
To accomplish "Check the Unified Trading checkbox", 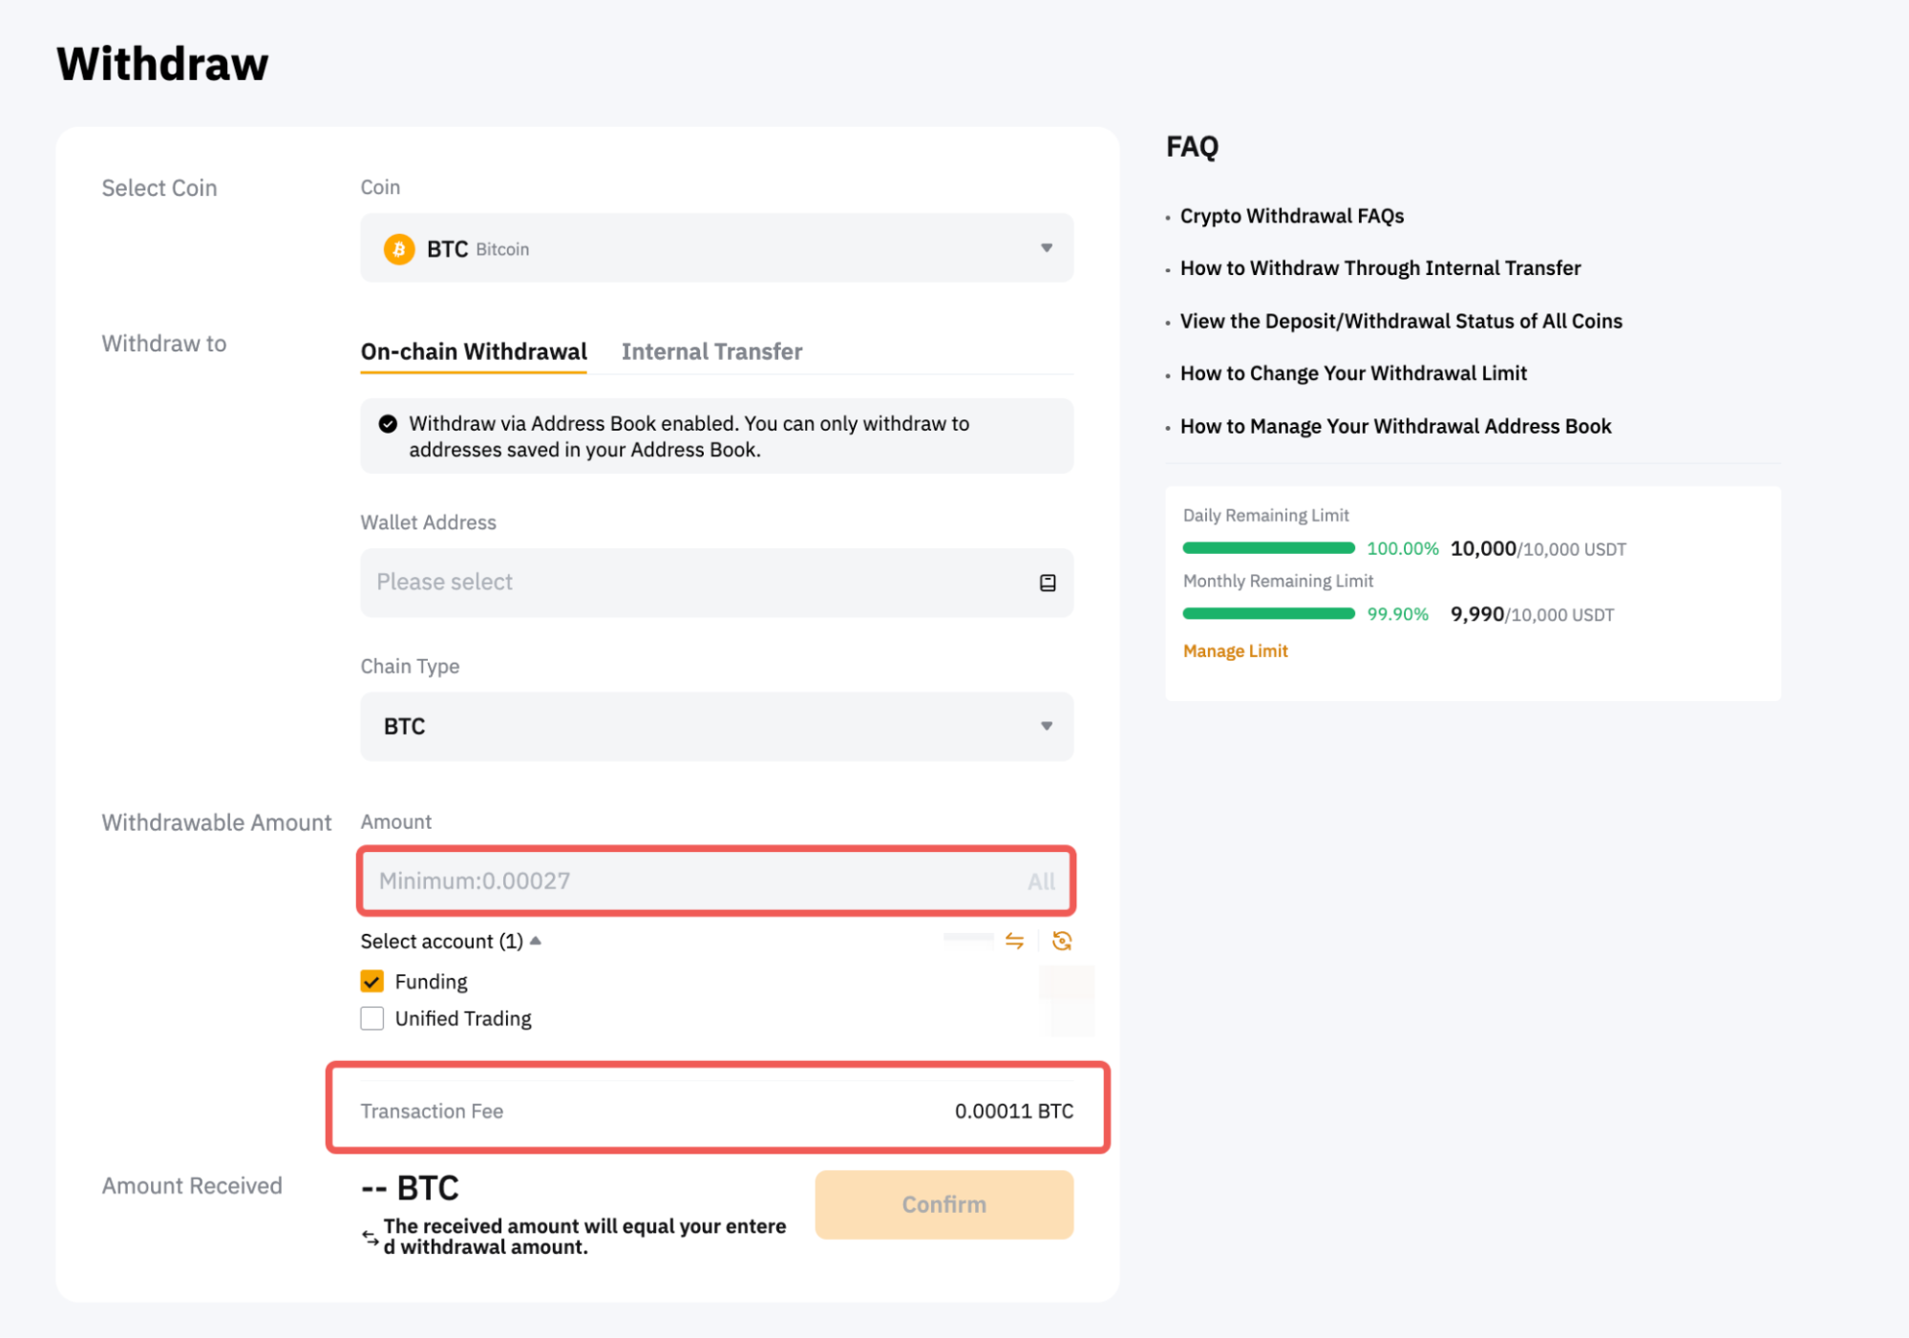I will click(x=372, y=1019).
